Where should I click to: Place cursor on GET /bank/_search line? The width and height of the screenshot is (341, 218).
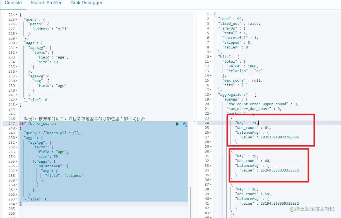pyautogui.click(x=38, y=124)
